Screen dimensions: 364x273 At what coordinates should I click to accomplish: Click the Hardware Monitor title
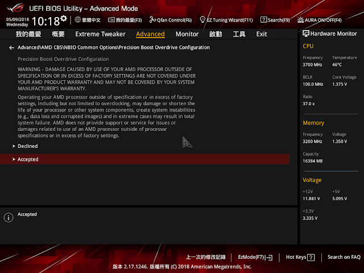pyautogui.click(x=333, y=34)
